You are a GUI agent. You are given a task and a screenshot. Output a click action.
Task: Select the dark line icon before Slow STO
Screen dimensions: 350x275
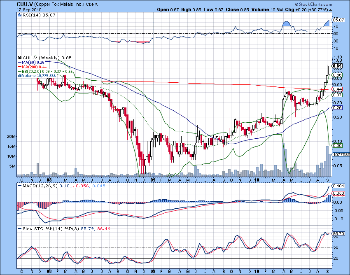[19, 228]
